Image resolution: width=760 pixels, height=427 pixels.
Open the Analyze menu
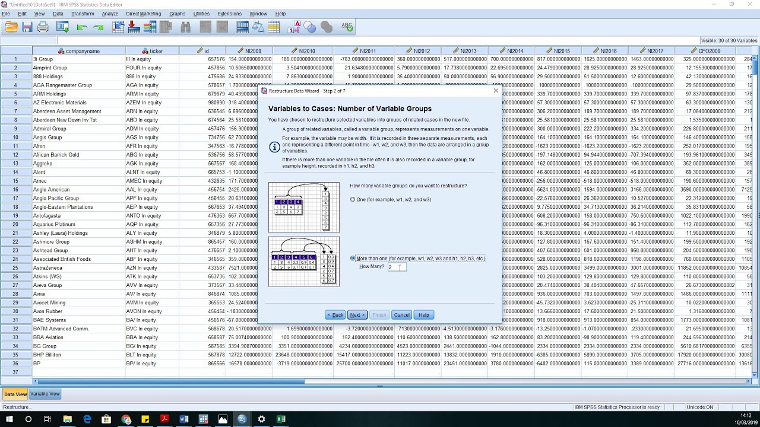(x=110, y=14)
